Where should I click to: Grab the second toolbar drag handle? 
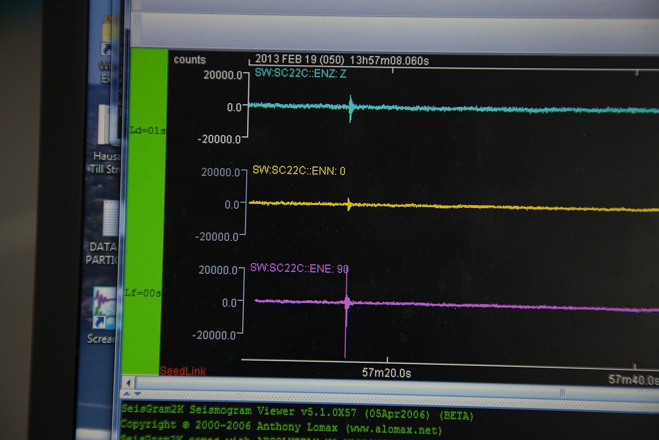pos(137,28)
